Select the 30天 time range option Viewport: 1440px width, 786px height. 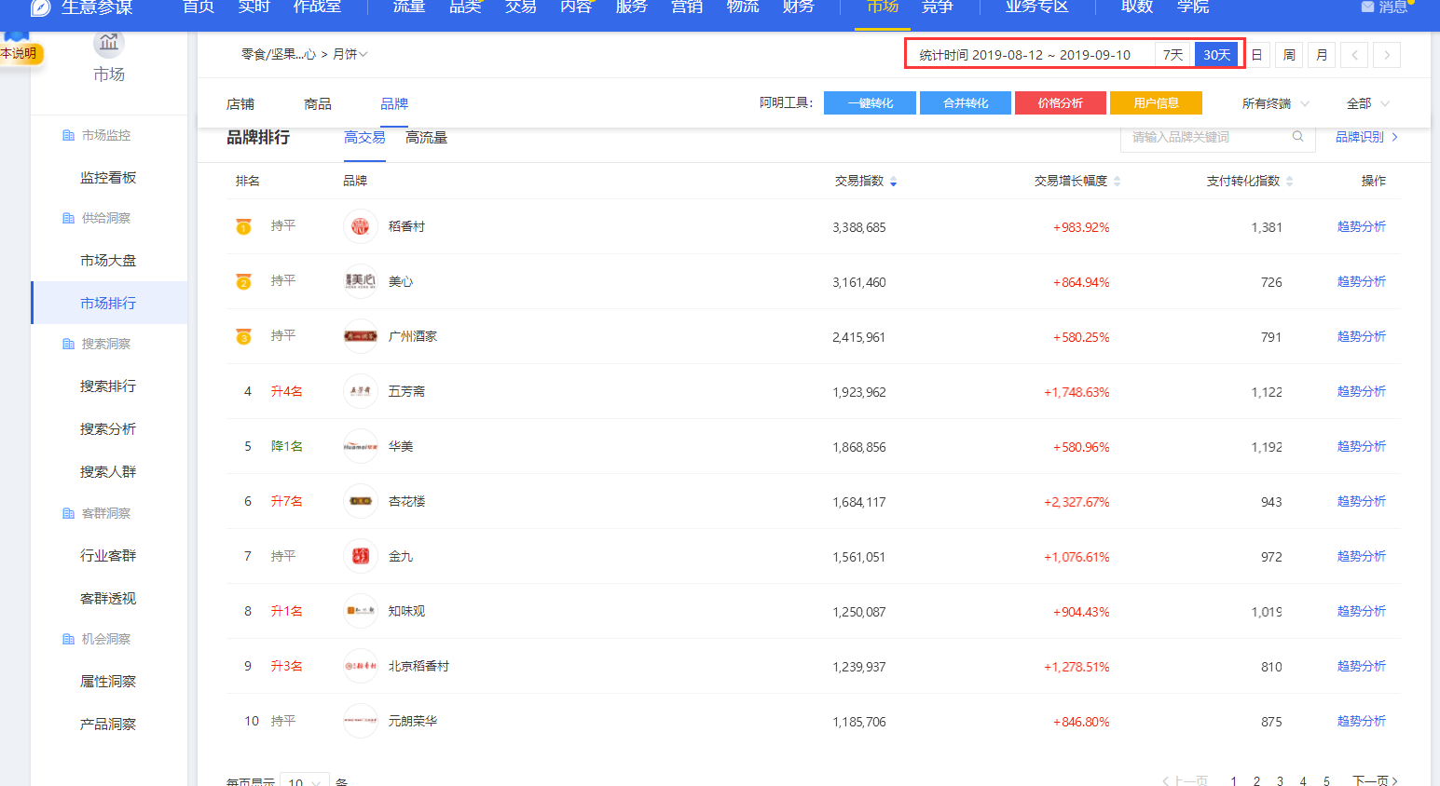(x=1216, y=55)
